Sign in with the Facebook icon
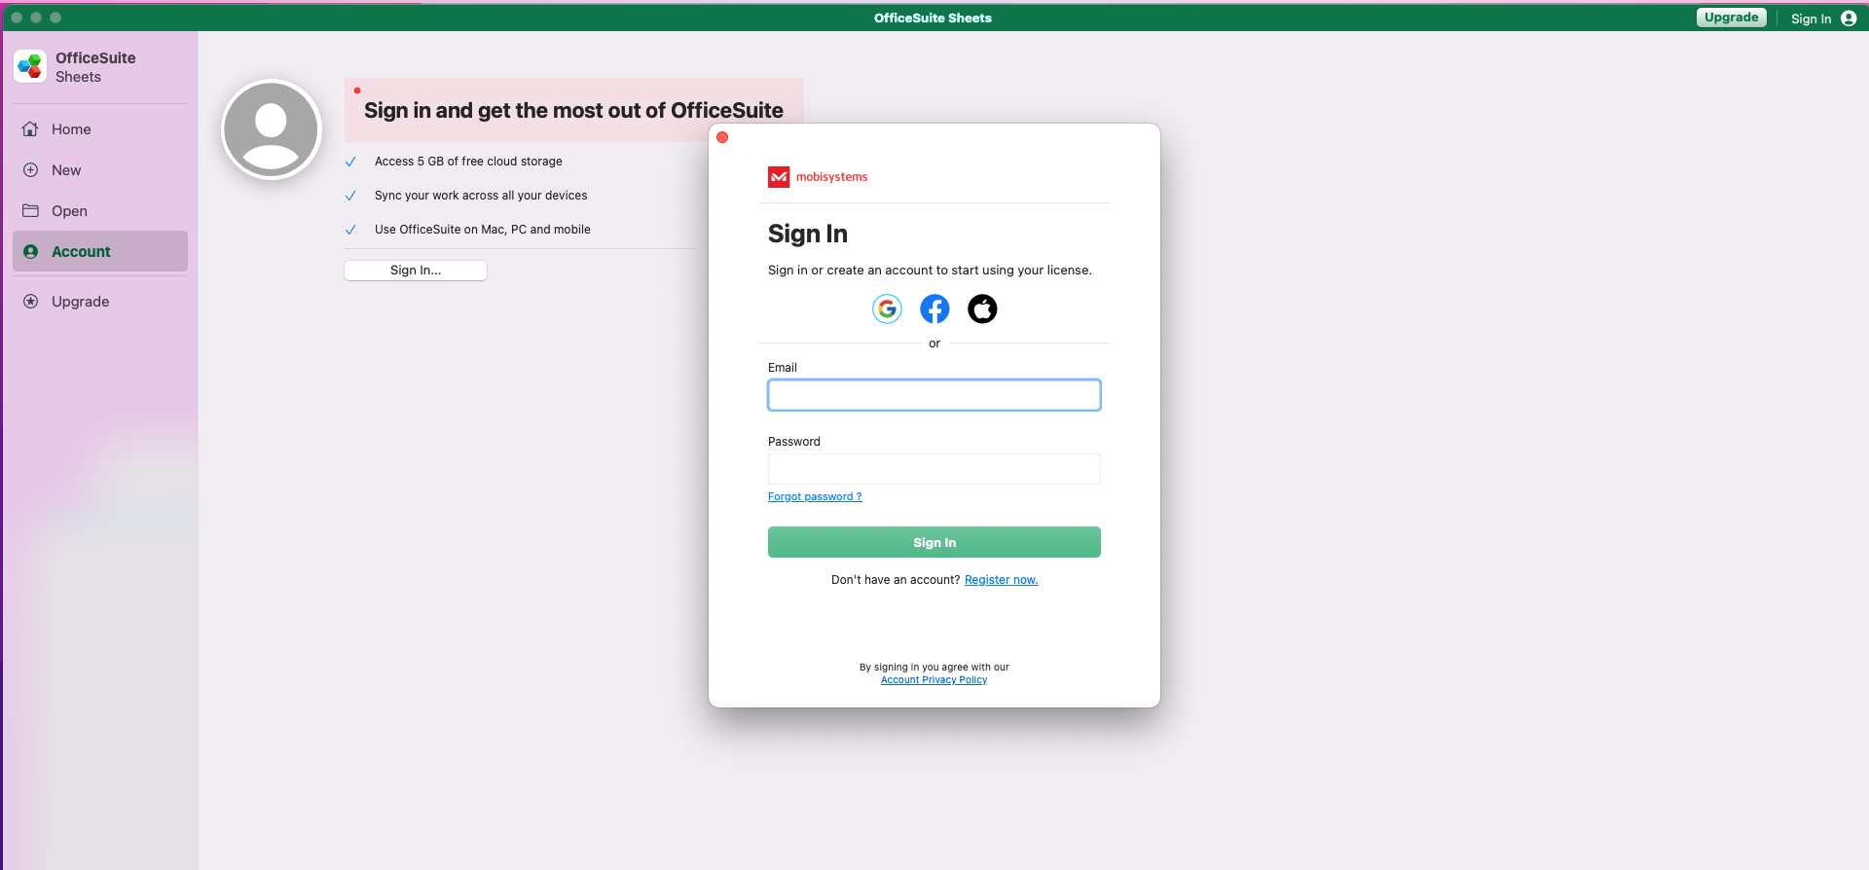 934,309
